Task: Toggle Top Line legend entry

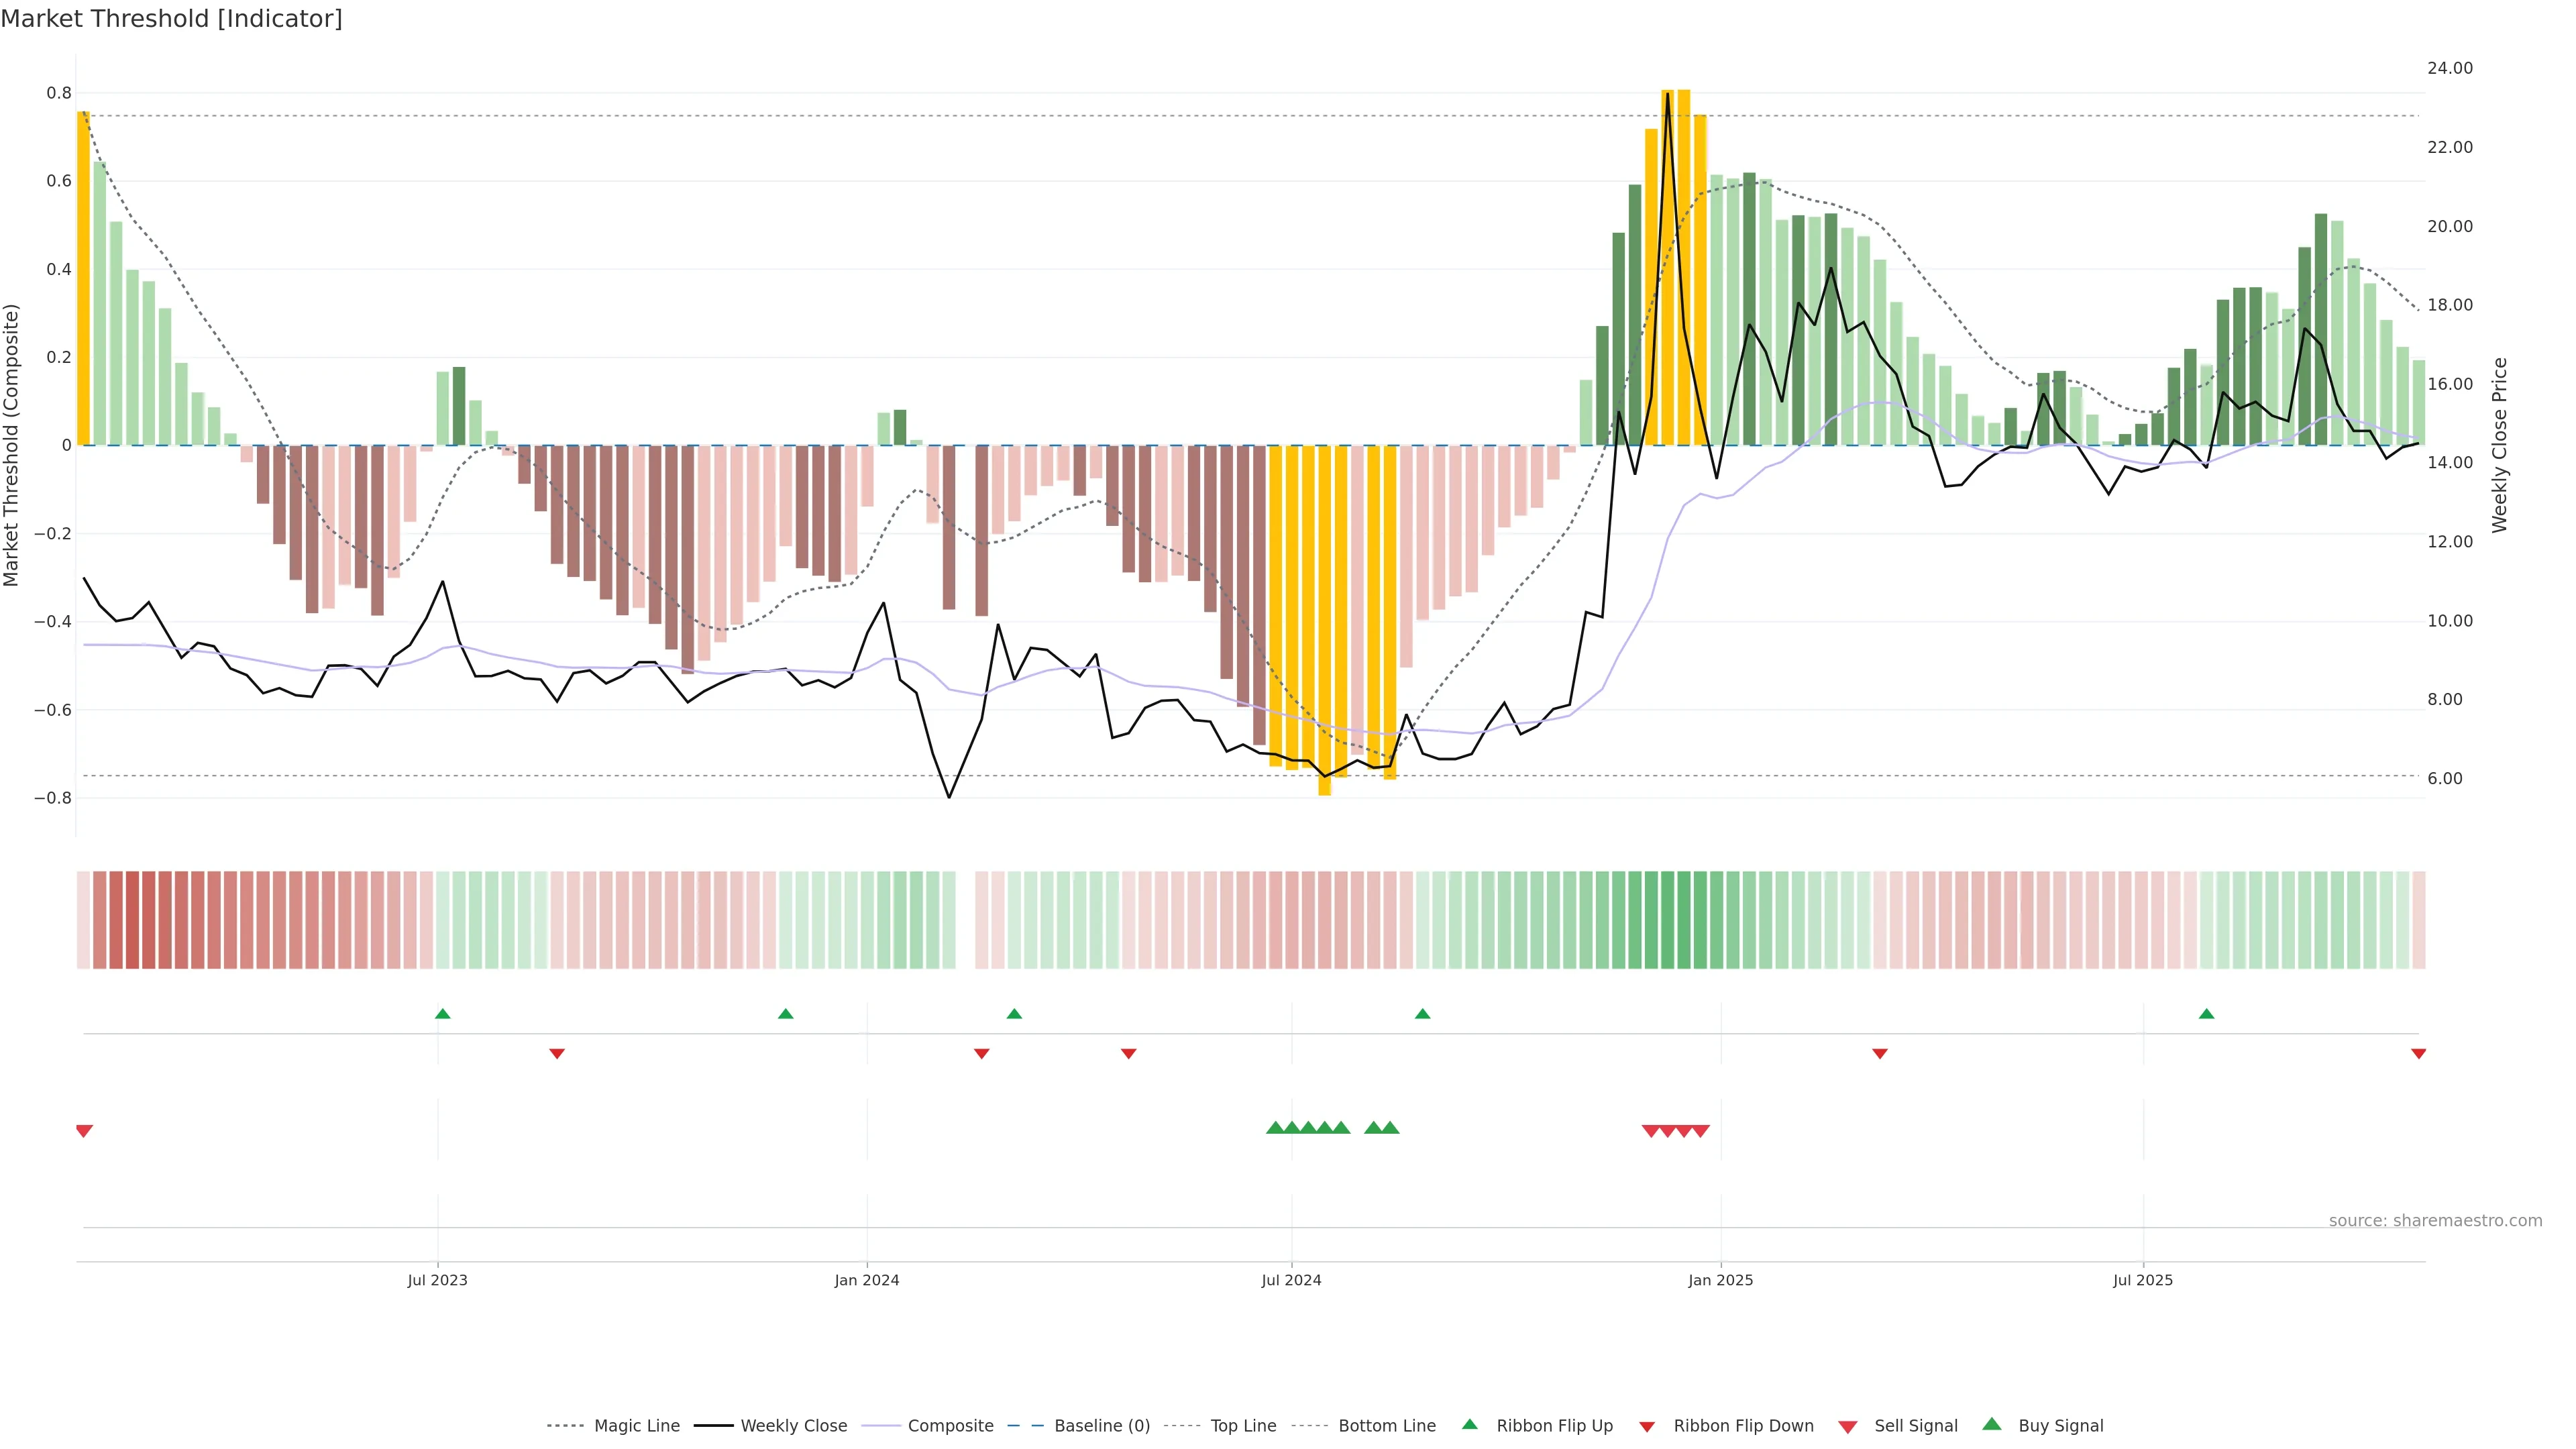Action: 1243,1426
